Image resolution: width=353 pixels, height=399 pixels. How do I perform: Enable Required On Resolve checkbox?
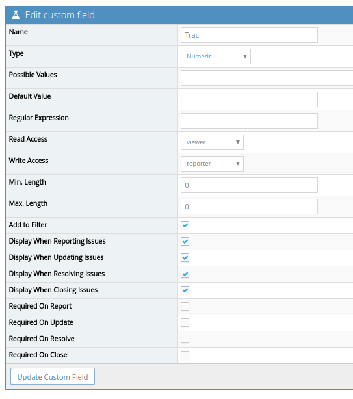(x=185, y=339)
